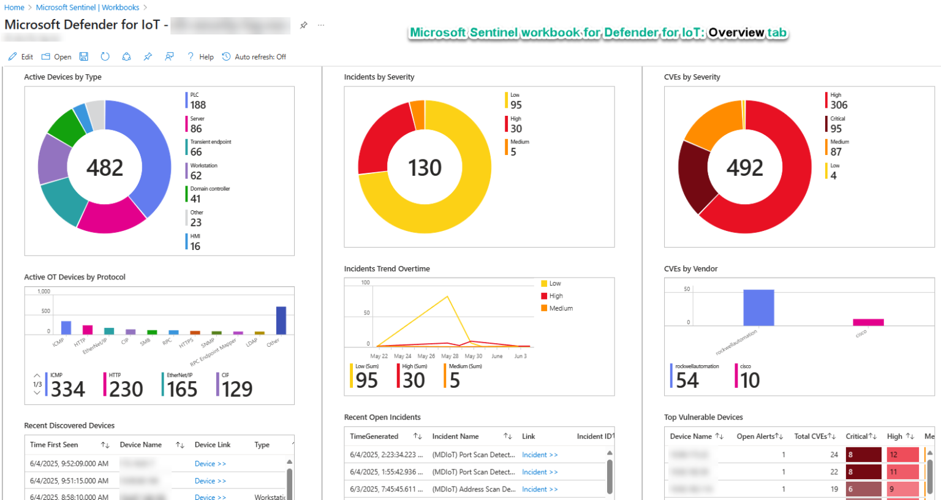Open the top Incident >> link
The width and height of the screenshot is (941, 500).
(539, 454)
